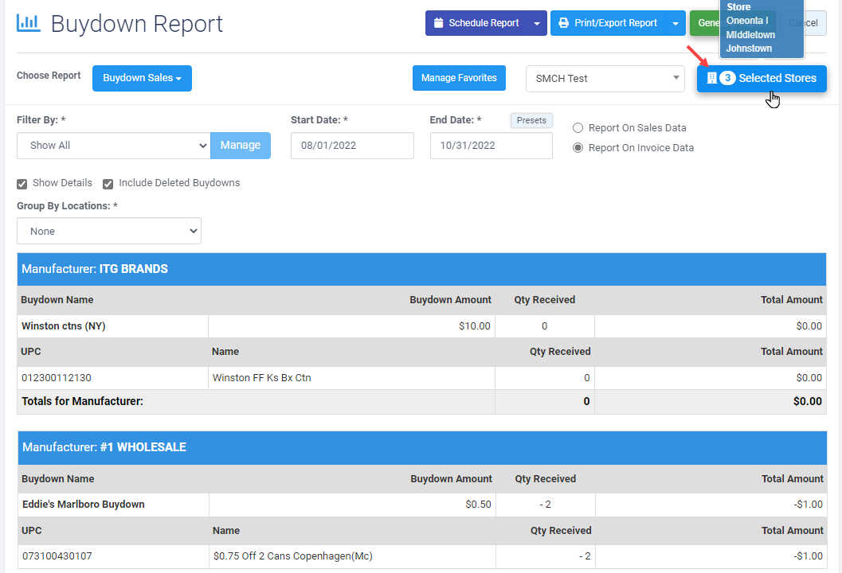Toggle the Show Details checkbox
842x573 pixels.
[22, 184]
